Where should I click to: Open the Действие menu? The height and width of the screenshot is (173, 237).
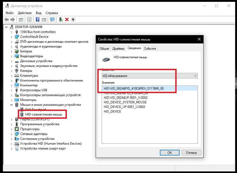point(25,13)
